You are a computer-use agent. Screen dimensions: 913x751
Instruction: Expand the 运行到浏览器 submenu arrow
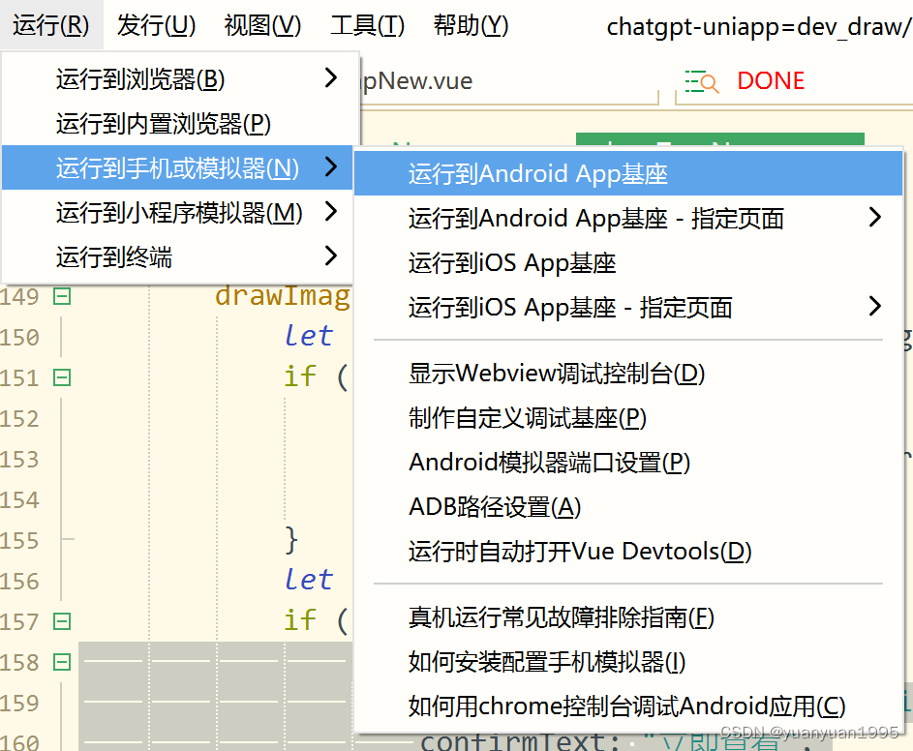tap(331, 77)
